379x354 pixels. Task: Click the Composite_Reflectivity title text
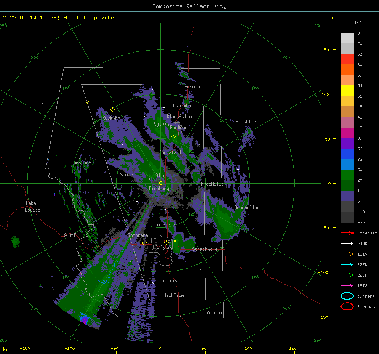point(189,6)
